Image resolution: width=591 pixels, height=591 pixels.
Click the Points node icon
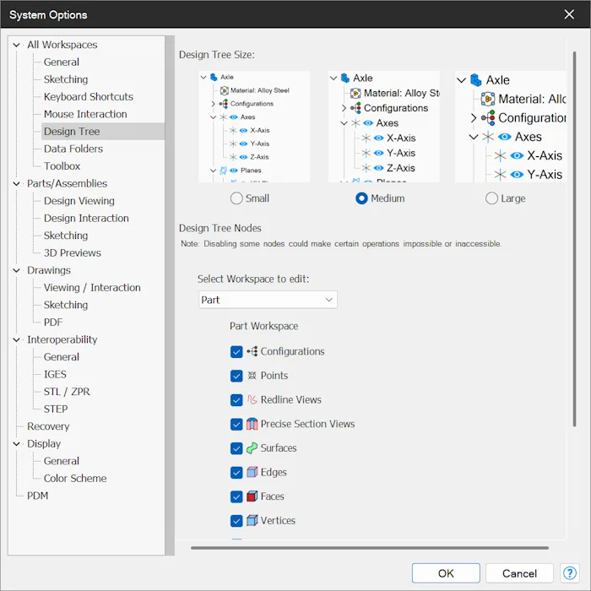(x=252, y=376)
